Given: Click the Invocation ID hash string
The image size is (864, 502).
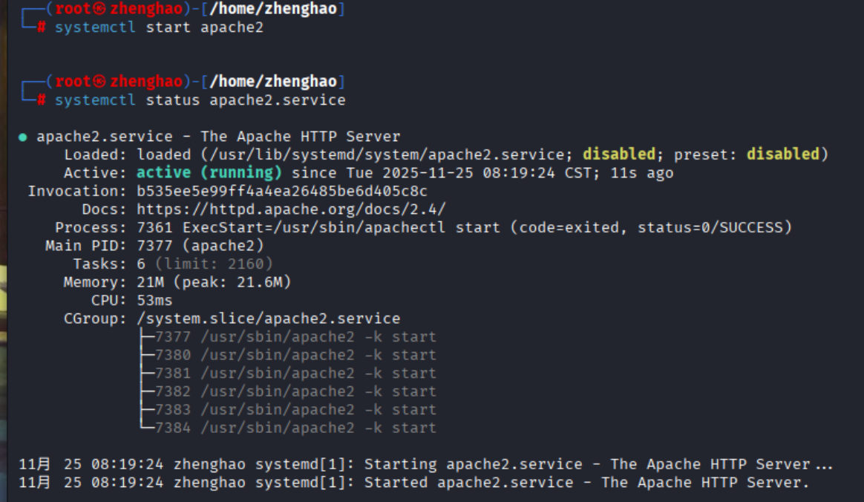Looking at the screenshot, I should 281,191.
